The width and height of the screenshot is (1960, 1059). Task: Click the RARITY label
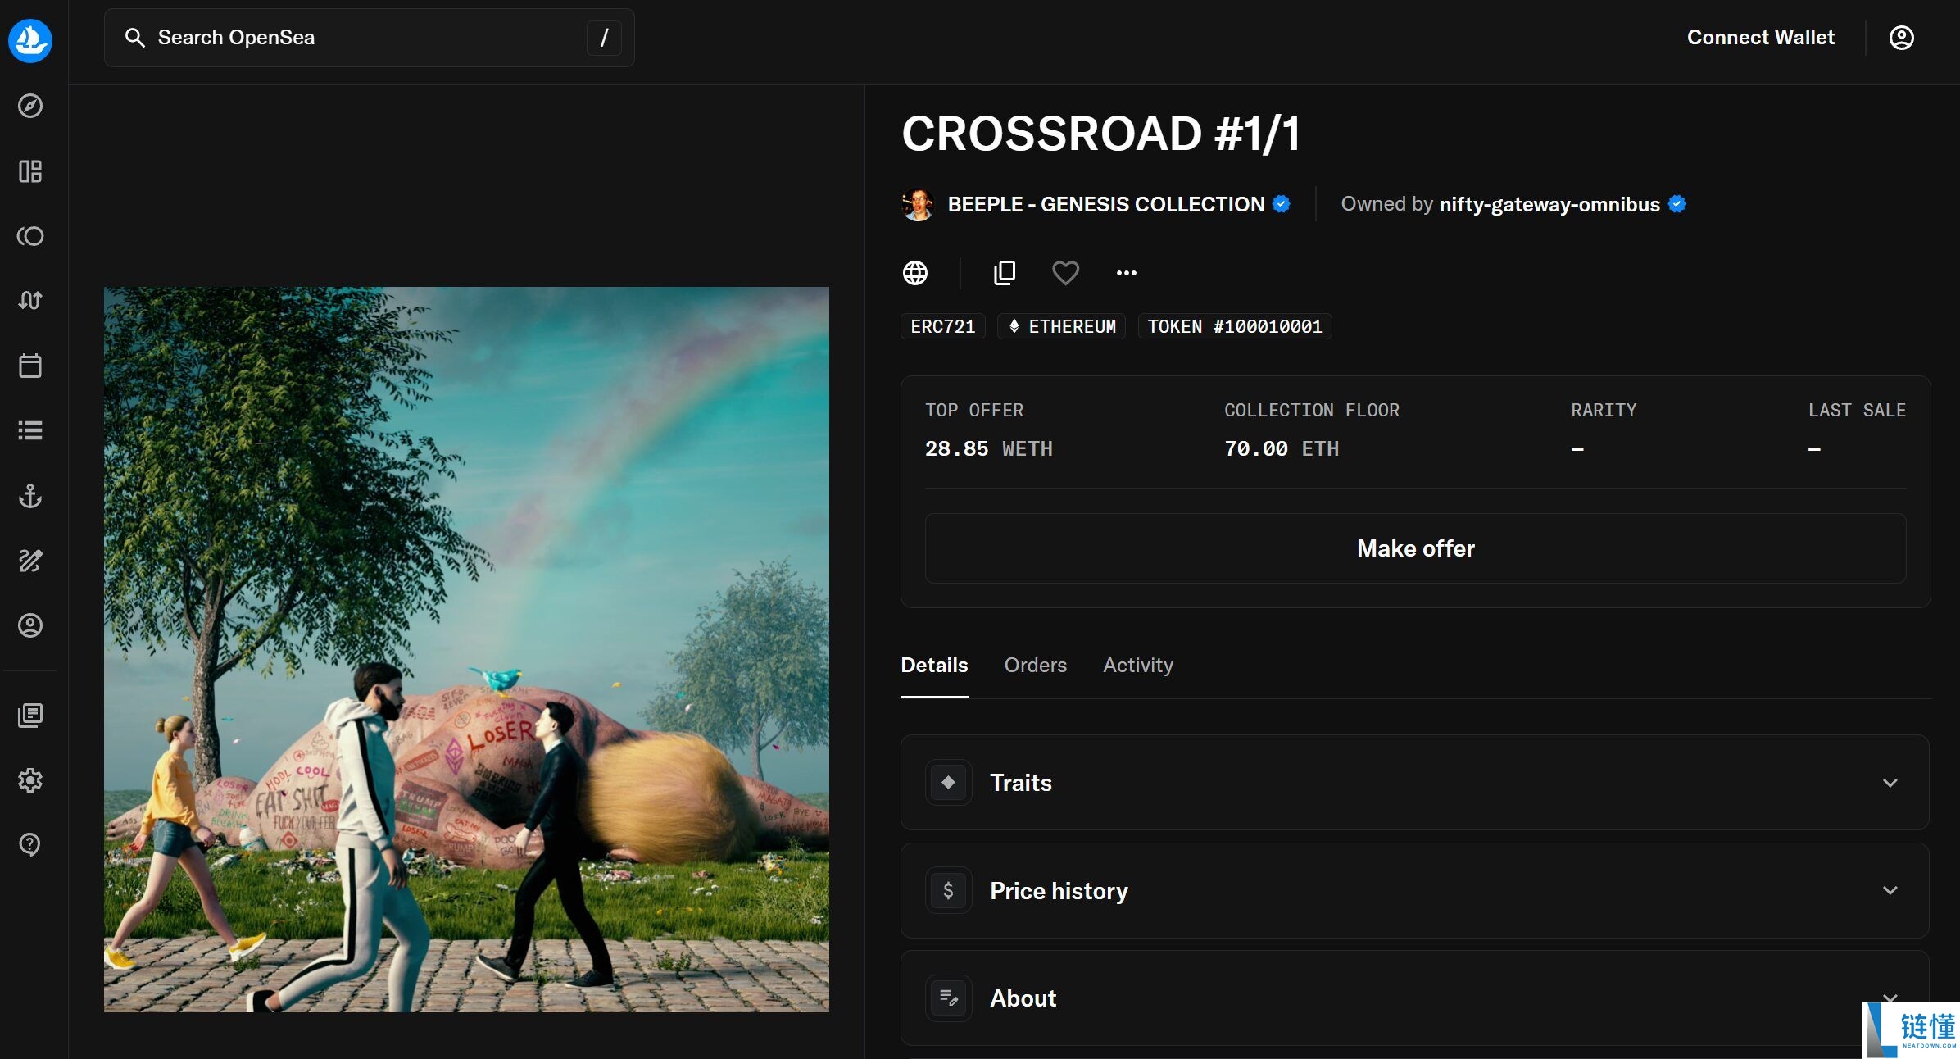click(x=1604, y=410)
